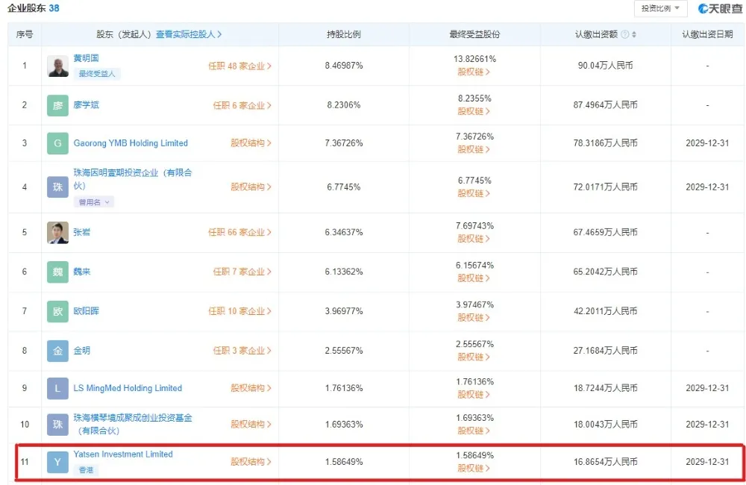
Task: Open 股权链 under 1.76136%
Action: tap(474, 395)
